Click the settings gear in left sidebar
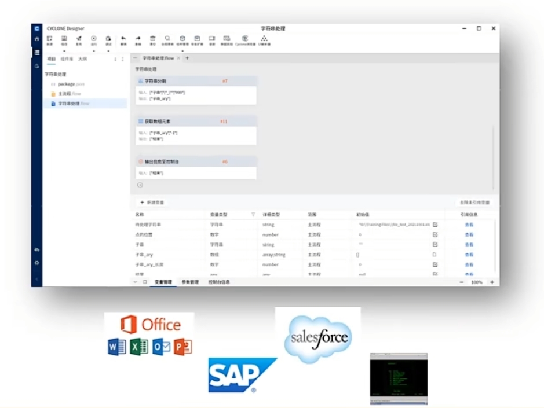This screenshot has height=408, width=544. [36, 263]
